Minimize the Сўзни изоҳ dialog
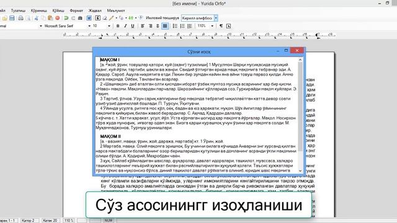This screenshot has height=223, width=397. click(x=278, y=51)
